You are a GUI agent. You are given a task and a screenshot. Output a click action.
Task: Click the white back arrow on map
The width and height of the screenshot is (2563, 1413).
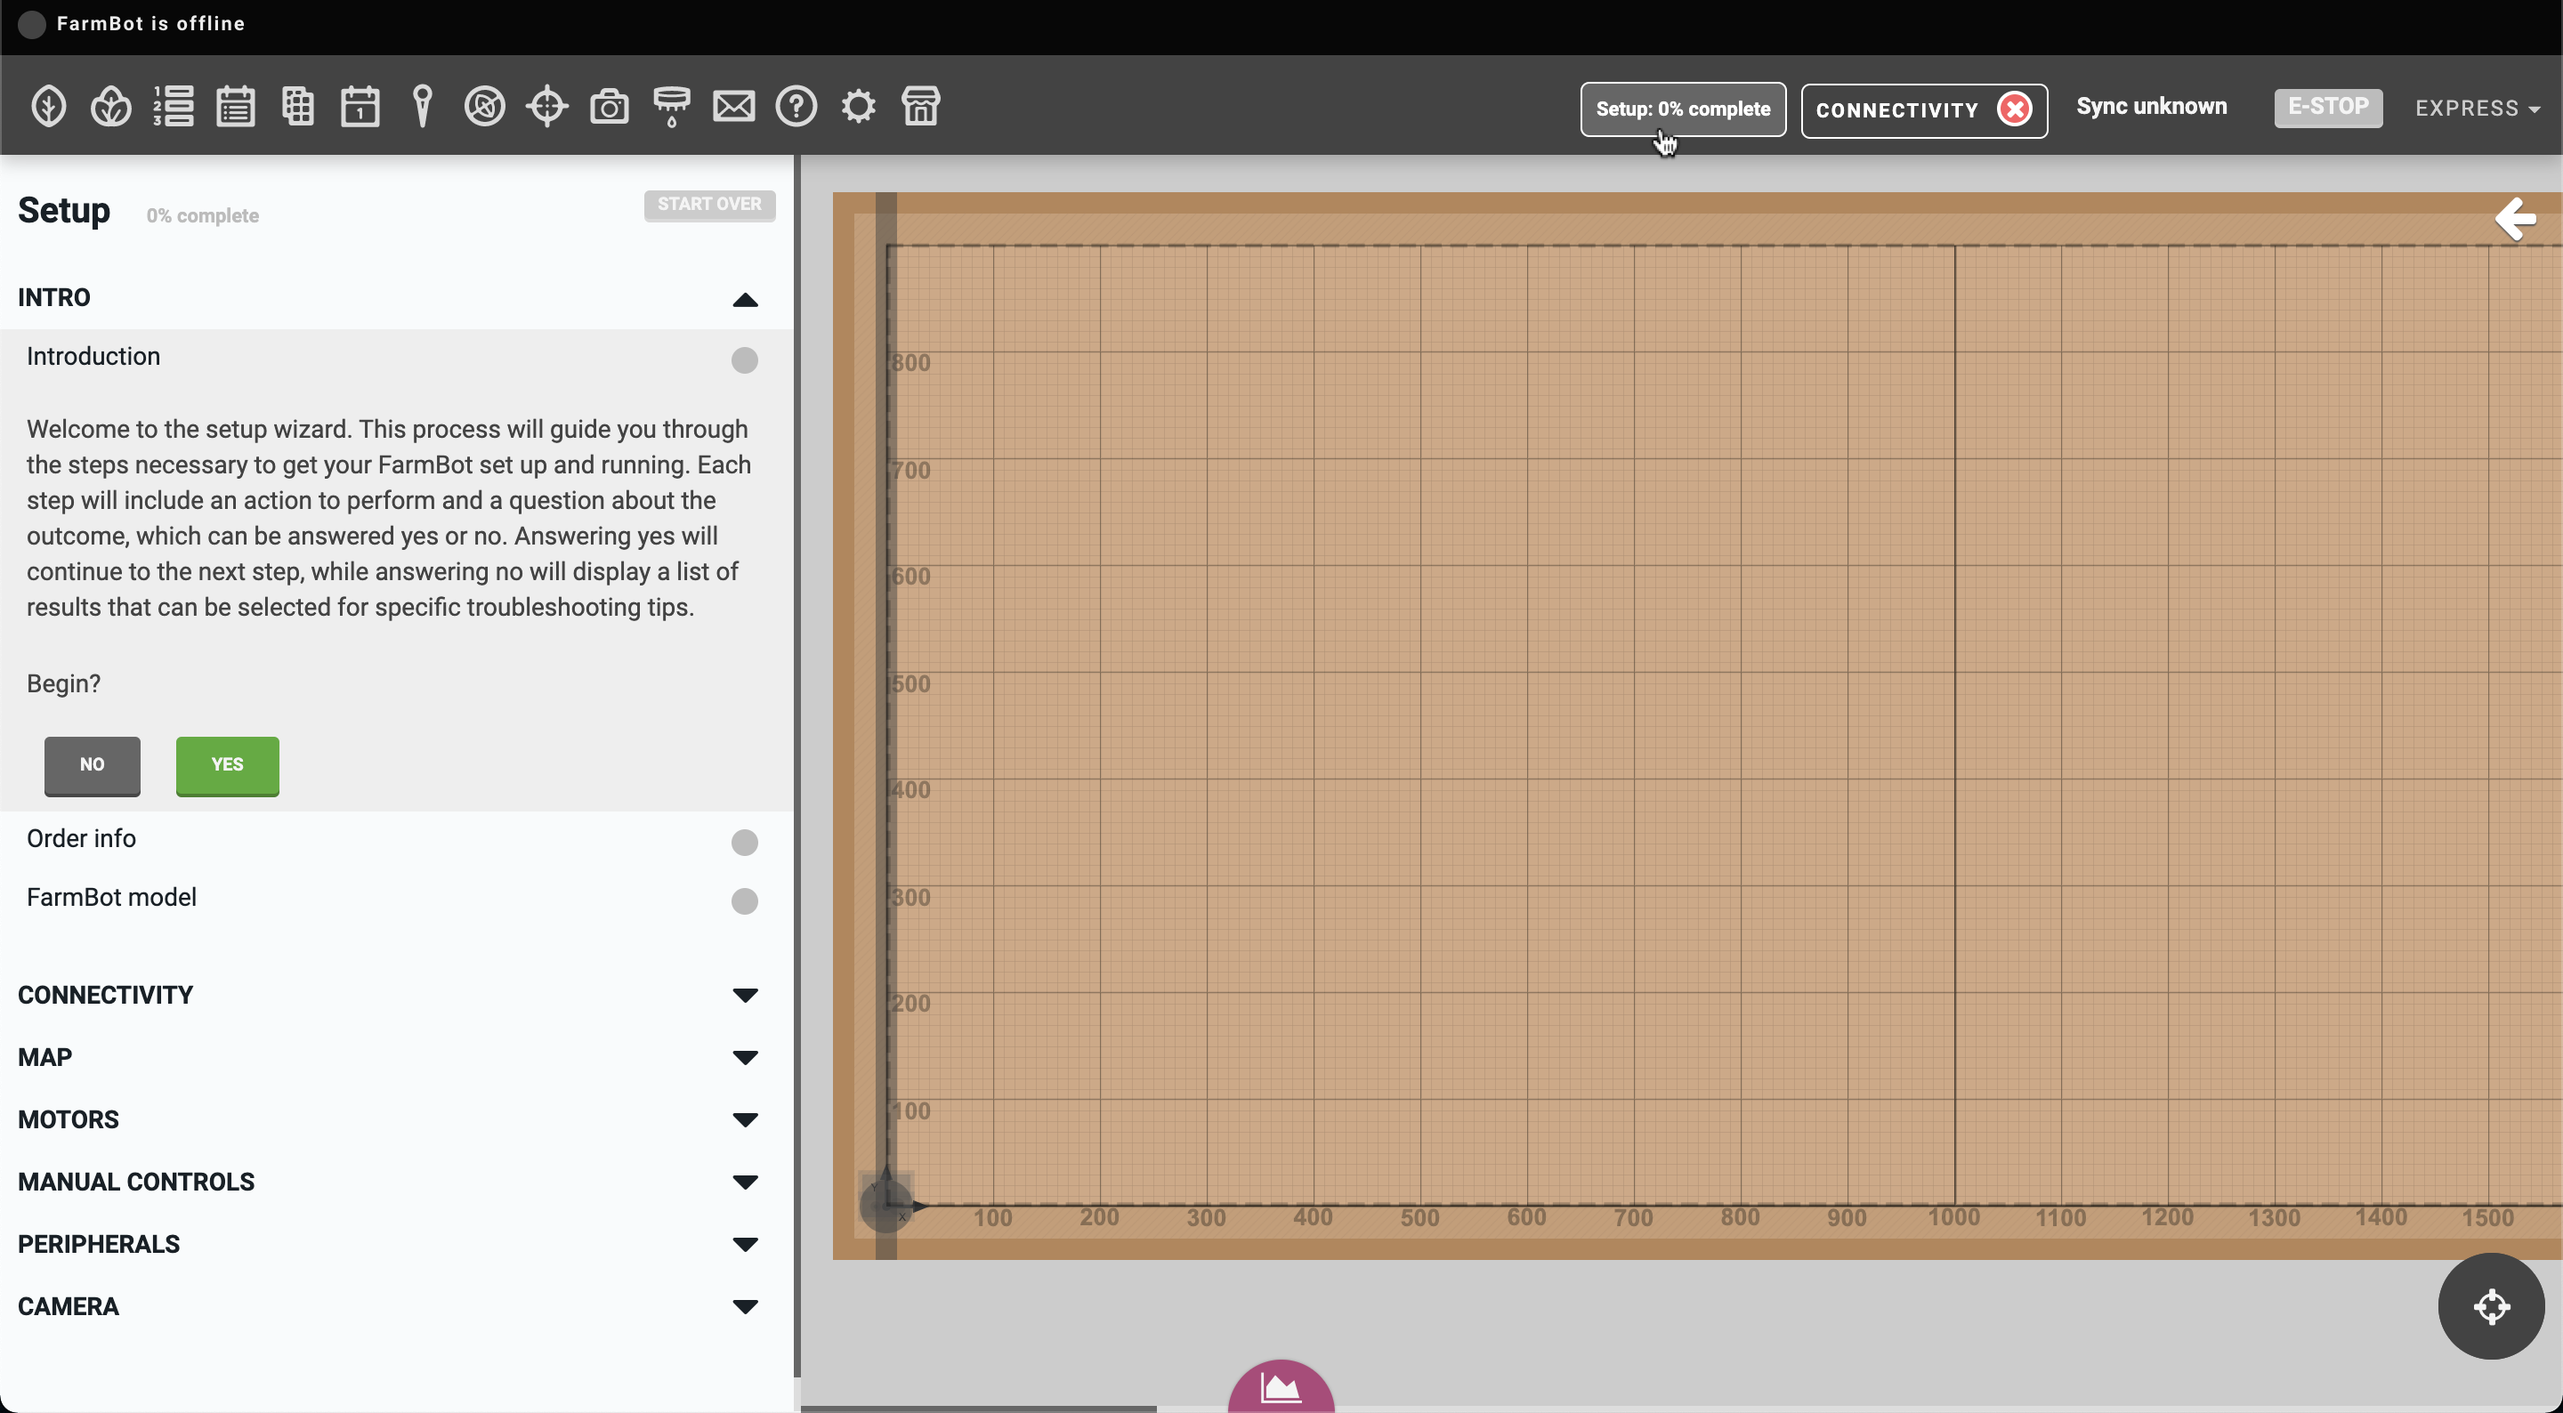tap(2514, 219)
